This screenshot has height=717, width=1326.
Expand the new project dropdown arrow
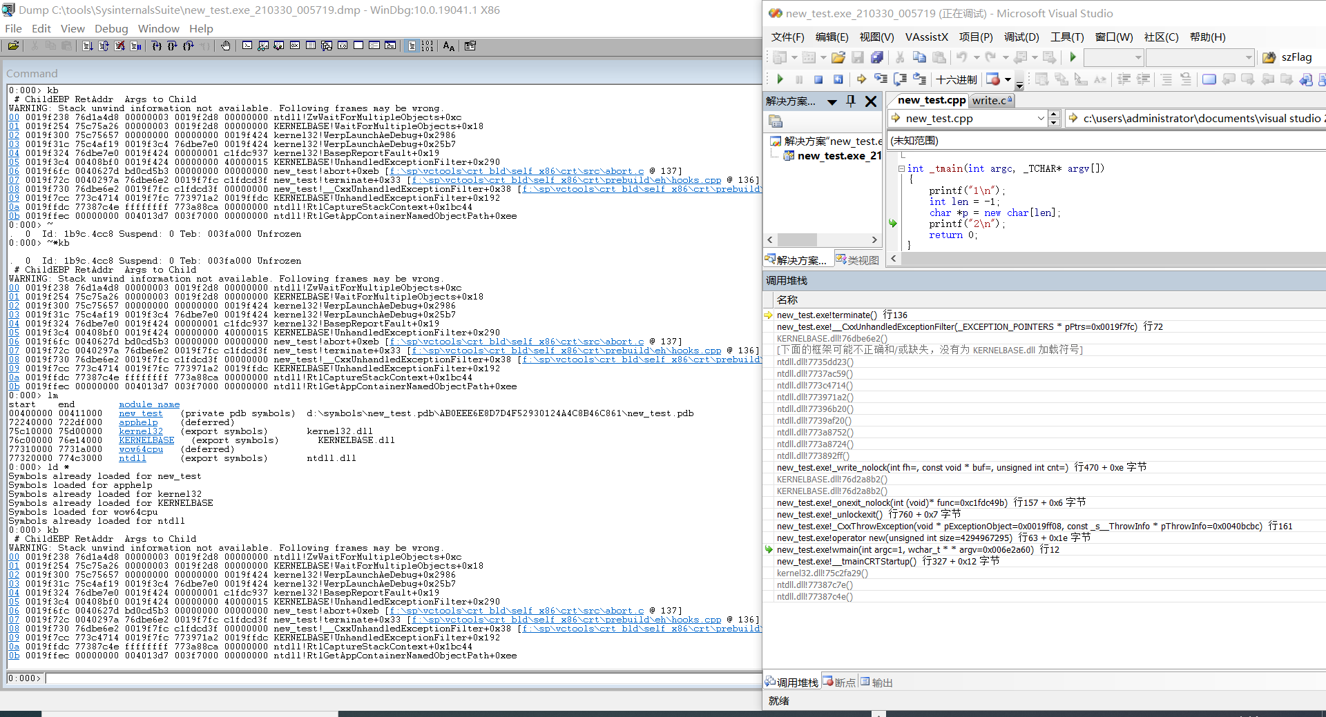tap(794, 57)
